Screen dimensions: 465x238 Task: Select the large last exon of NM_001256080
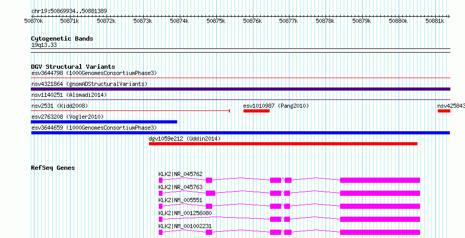(380, 219)
